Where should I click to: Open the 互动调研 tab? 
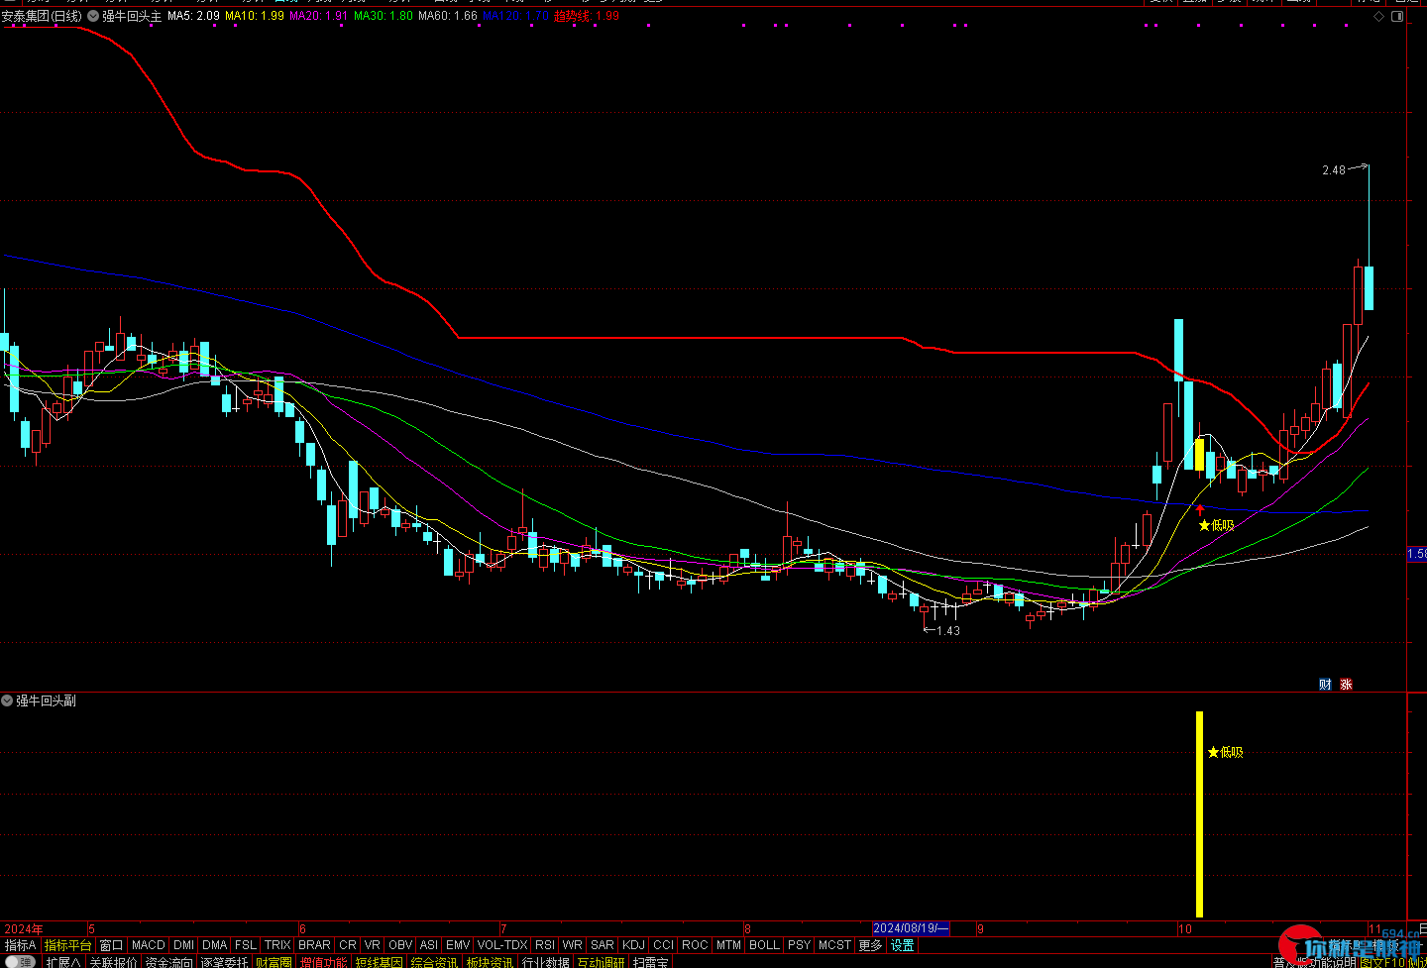click(602, 962)
